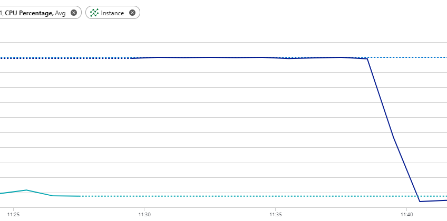Click the light blue dotted line at top right

[x=407, y=57]
